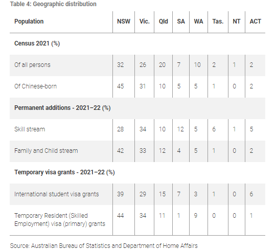
Task: Select Temporary Resident (Skilled Employment) row label
Action: click(x=60, y=220)
